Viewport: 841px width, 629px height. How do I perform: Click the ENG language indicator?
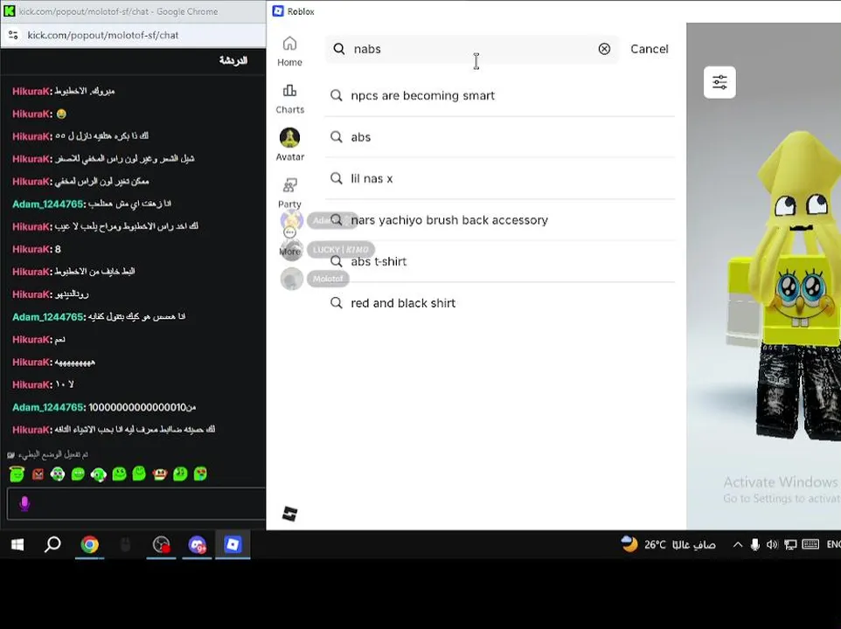pyautogui.click(x=833, y=544)
